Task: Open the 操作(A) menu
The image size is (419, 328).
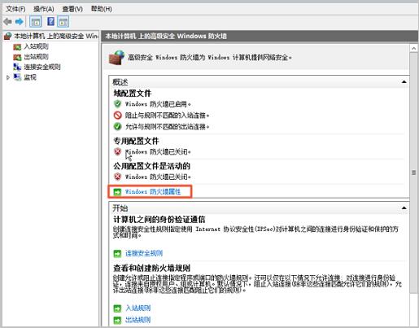Action: pyautogui.click(x=44, y=9)
